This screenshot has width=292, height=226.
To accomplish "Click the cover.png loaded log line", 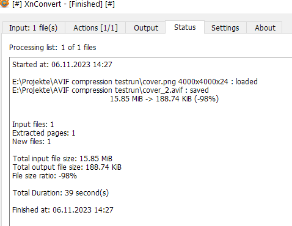I will tap(135, 82).
